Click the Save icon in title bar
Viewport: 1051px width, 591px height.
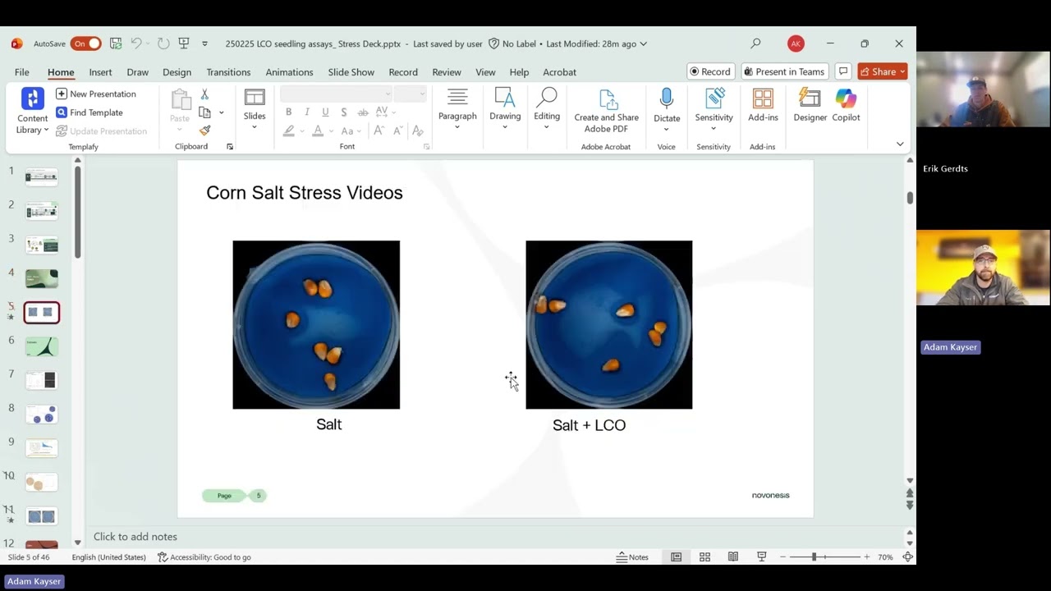116,44
